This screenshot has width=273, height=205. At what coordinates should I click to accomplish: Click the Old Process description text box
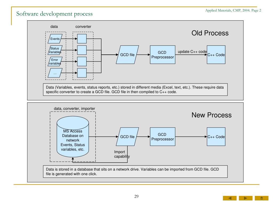click(135, 90)
